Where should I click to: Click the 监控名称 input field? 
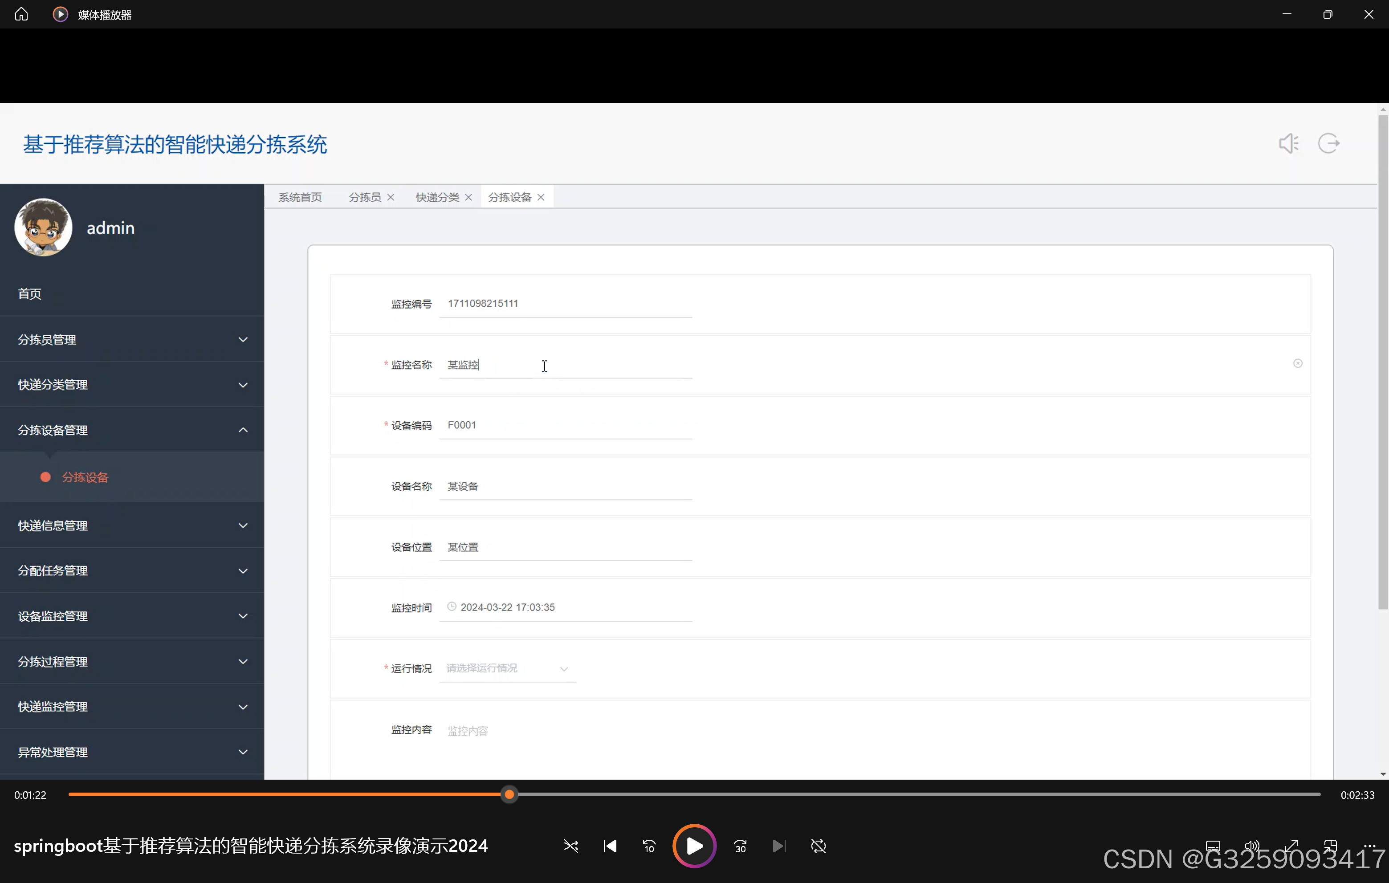pyautogui.click(x=566, y=365)
